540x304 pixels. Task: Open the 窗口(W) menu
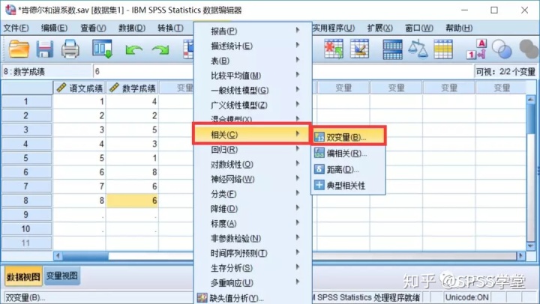419,28
